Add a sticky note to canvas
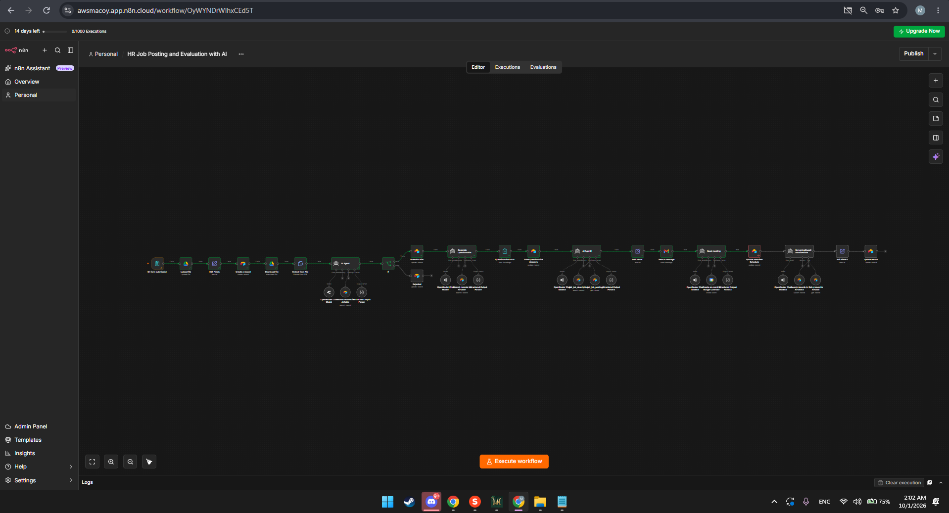The height and width of the screenshot is (513, 949). pos(936,119)
